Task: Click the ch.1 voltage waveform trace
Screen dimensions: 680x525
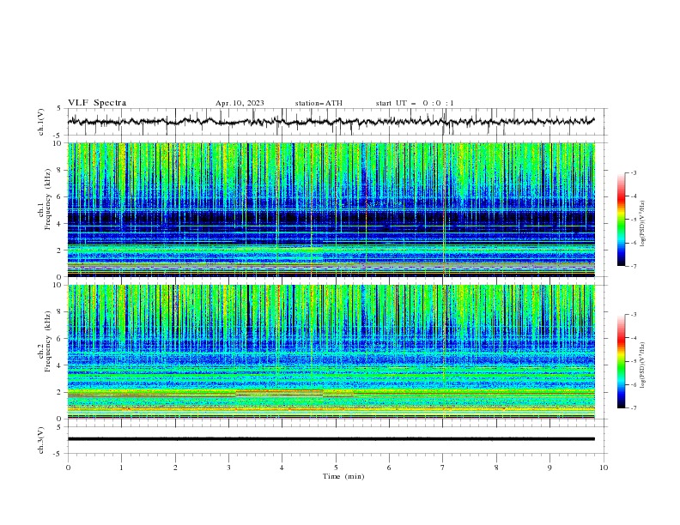Action: click(x=331, y=122)
